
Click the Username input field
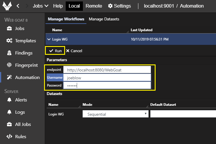pos(107,78)
